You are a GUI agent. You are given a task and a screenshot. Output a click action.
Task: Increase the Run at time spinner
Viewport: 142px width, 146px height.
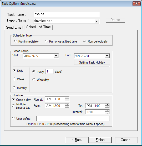click(x=67, y=98)
